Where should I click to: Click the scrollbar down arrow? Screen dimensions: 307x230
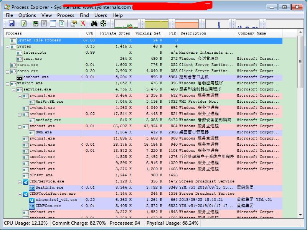(x=300, y=215)
